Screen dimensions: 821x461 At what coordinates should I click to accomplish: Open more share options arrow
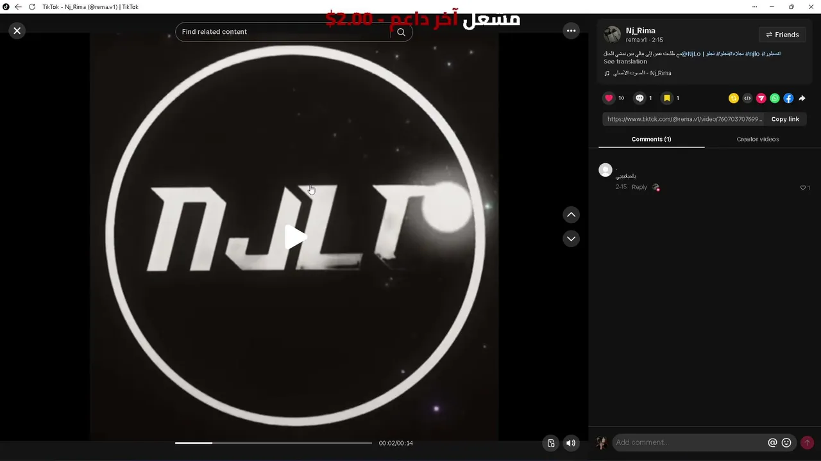(x=802, y=98)
